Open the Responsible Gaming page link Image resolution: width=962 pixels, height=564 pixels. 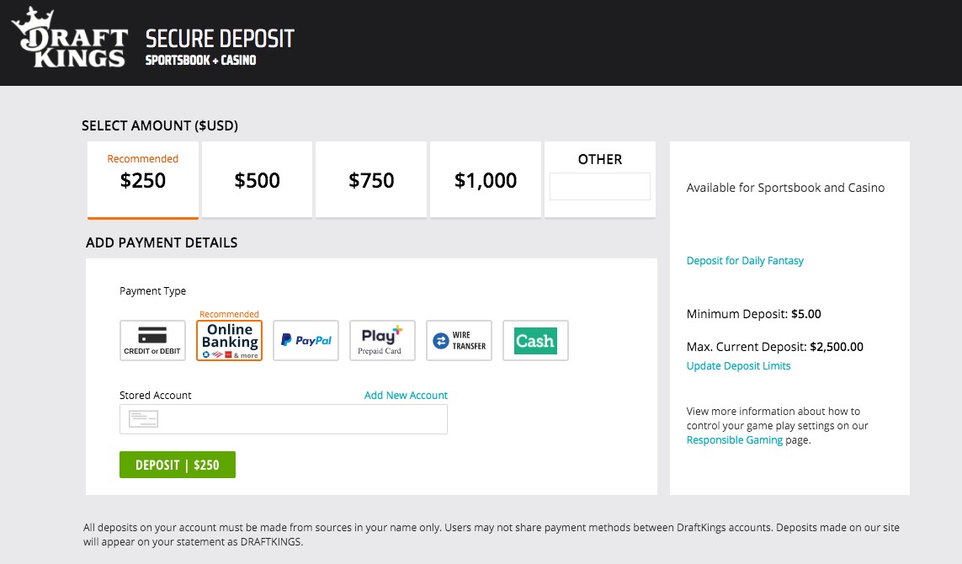click(x=735, y=440)
